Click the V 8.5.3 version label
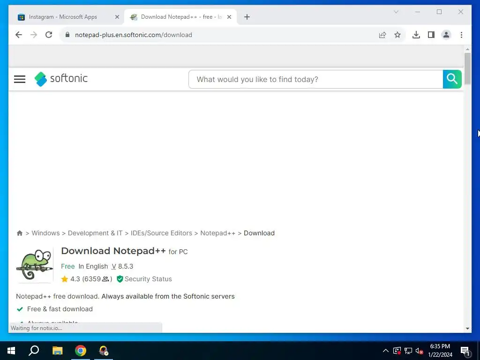The image size is (480, 360). pyautogui.click(x=122, y=266)
